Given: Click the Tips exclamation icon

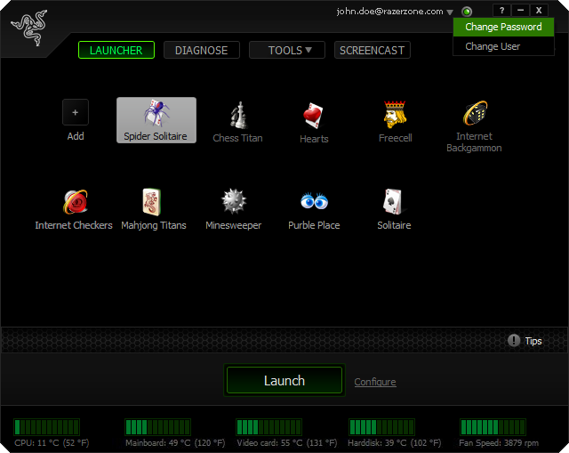Looking at the screenshot, I should click(514, 340).
